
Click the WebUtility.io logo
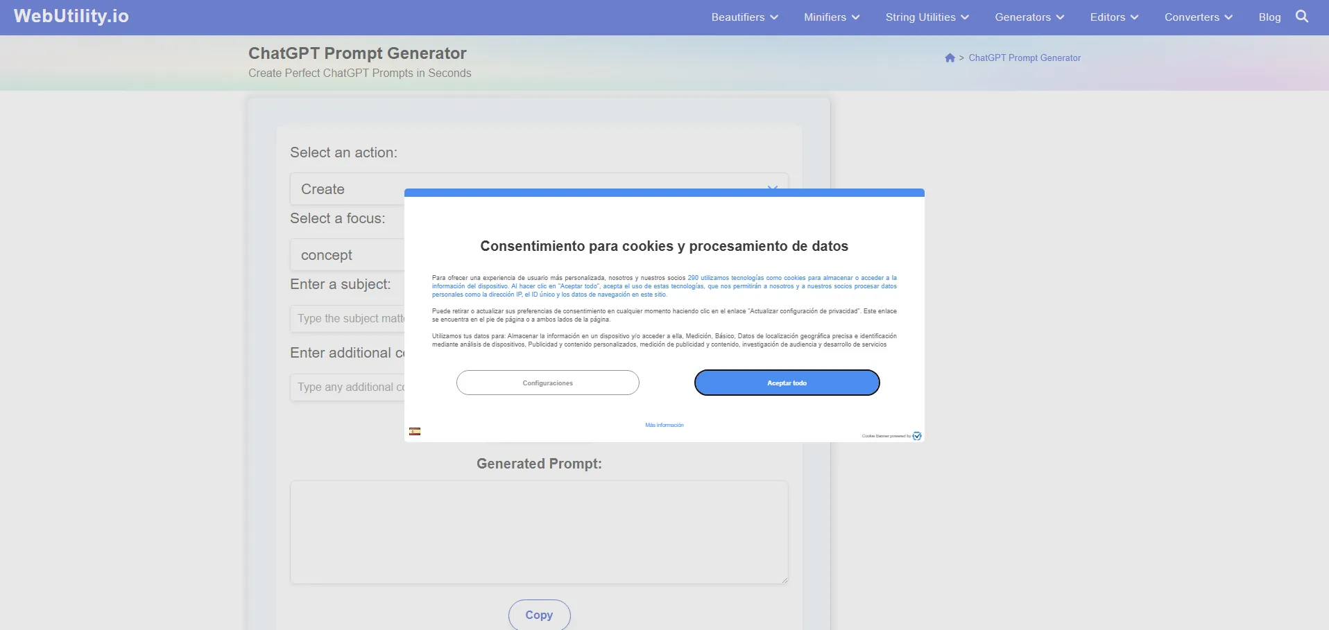(x=71, y=17)
